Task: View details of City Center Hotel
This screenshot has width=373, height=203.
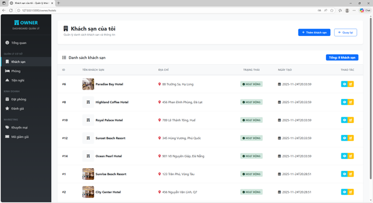Action: [x=344, y=192]
